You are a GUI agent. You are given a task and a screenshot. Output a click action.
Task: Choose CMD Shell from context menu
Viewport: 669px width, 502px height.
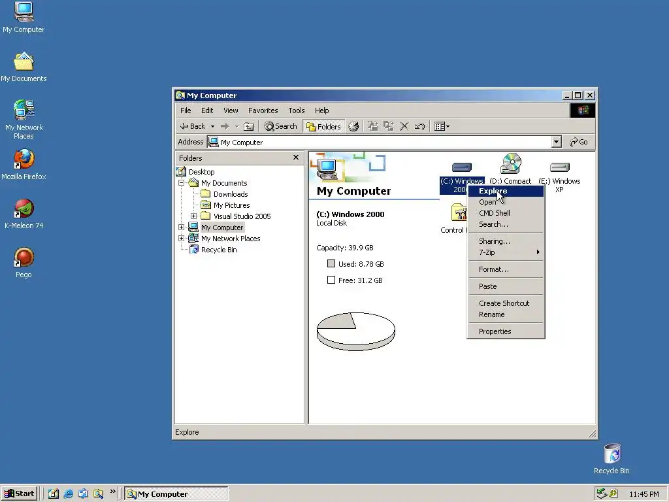506,213
